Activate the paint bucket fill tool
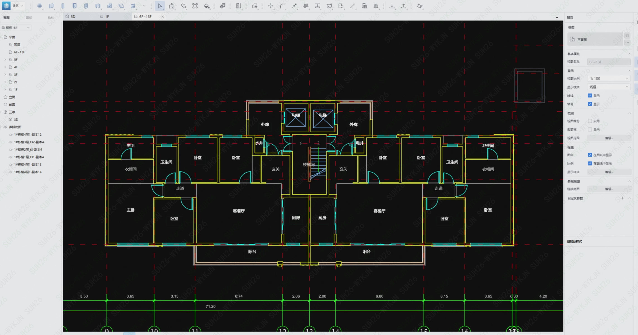 [x=207, y=6]
